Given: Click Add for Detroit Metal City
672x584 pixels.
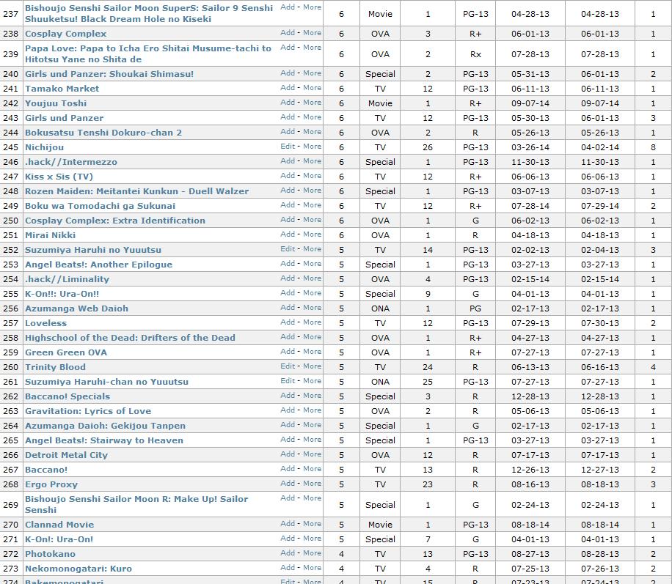Looking at the screenshot, I should 288,454.
